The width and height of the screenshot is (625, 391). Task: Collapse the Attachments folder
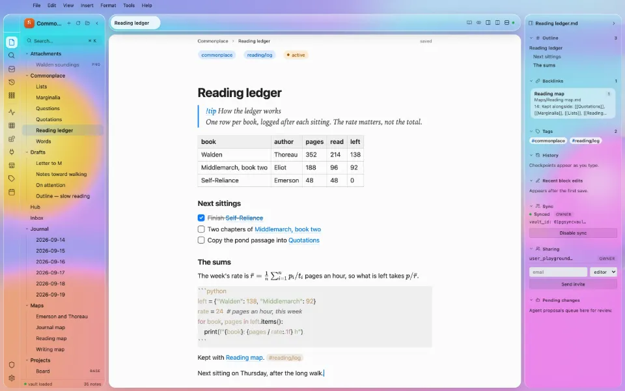pyautogui.click(x=27, y=53)
